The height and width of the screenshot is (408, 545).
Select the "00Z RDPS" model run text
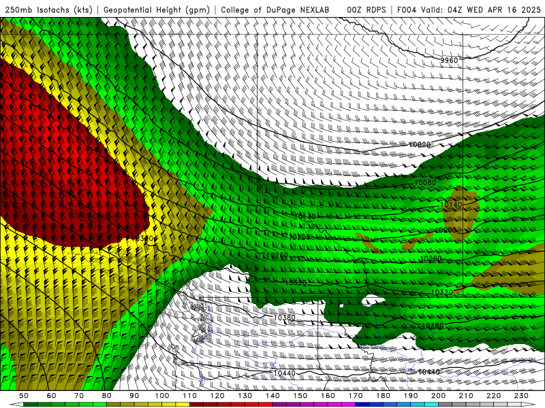pyautogui.click(x=367, y=10)
